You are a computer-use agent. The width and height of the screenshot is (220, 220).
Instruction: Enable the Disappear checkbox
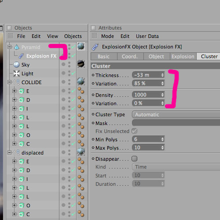click(x=134, y=159)
